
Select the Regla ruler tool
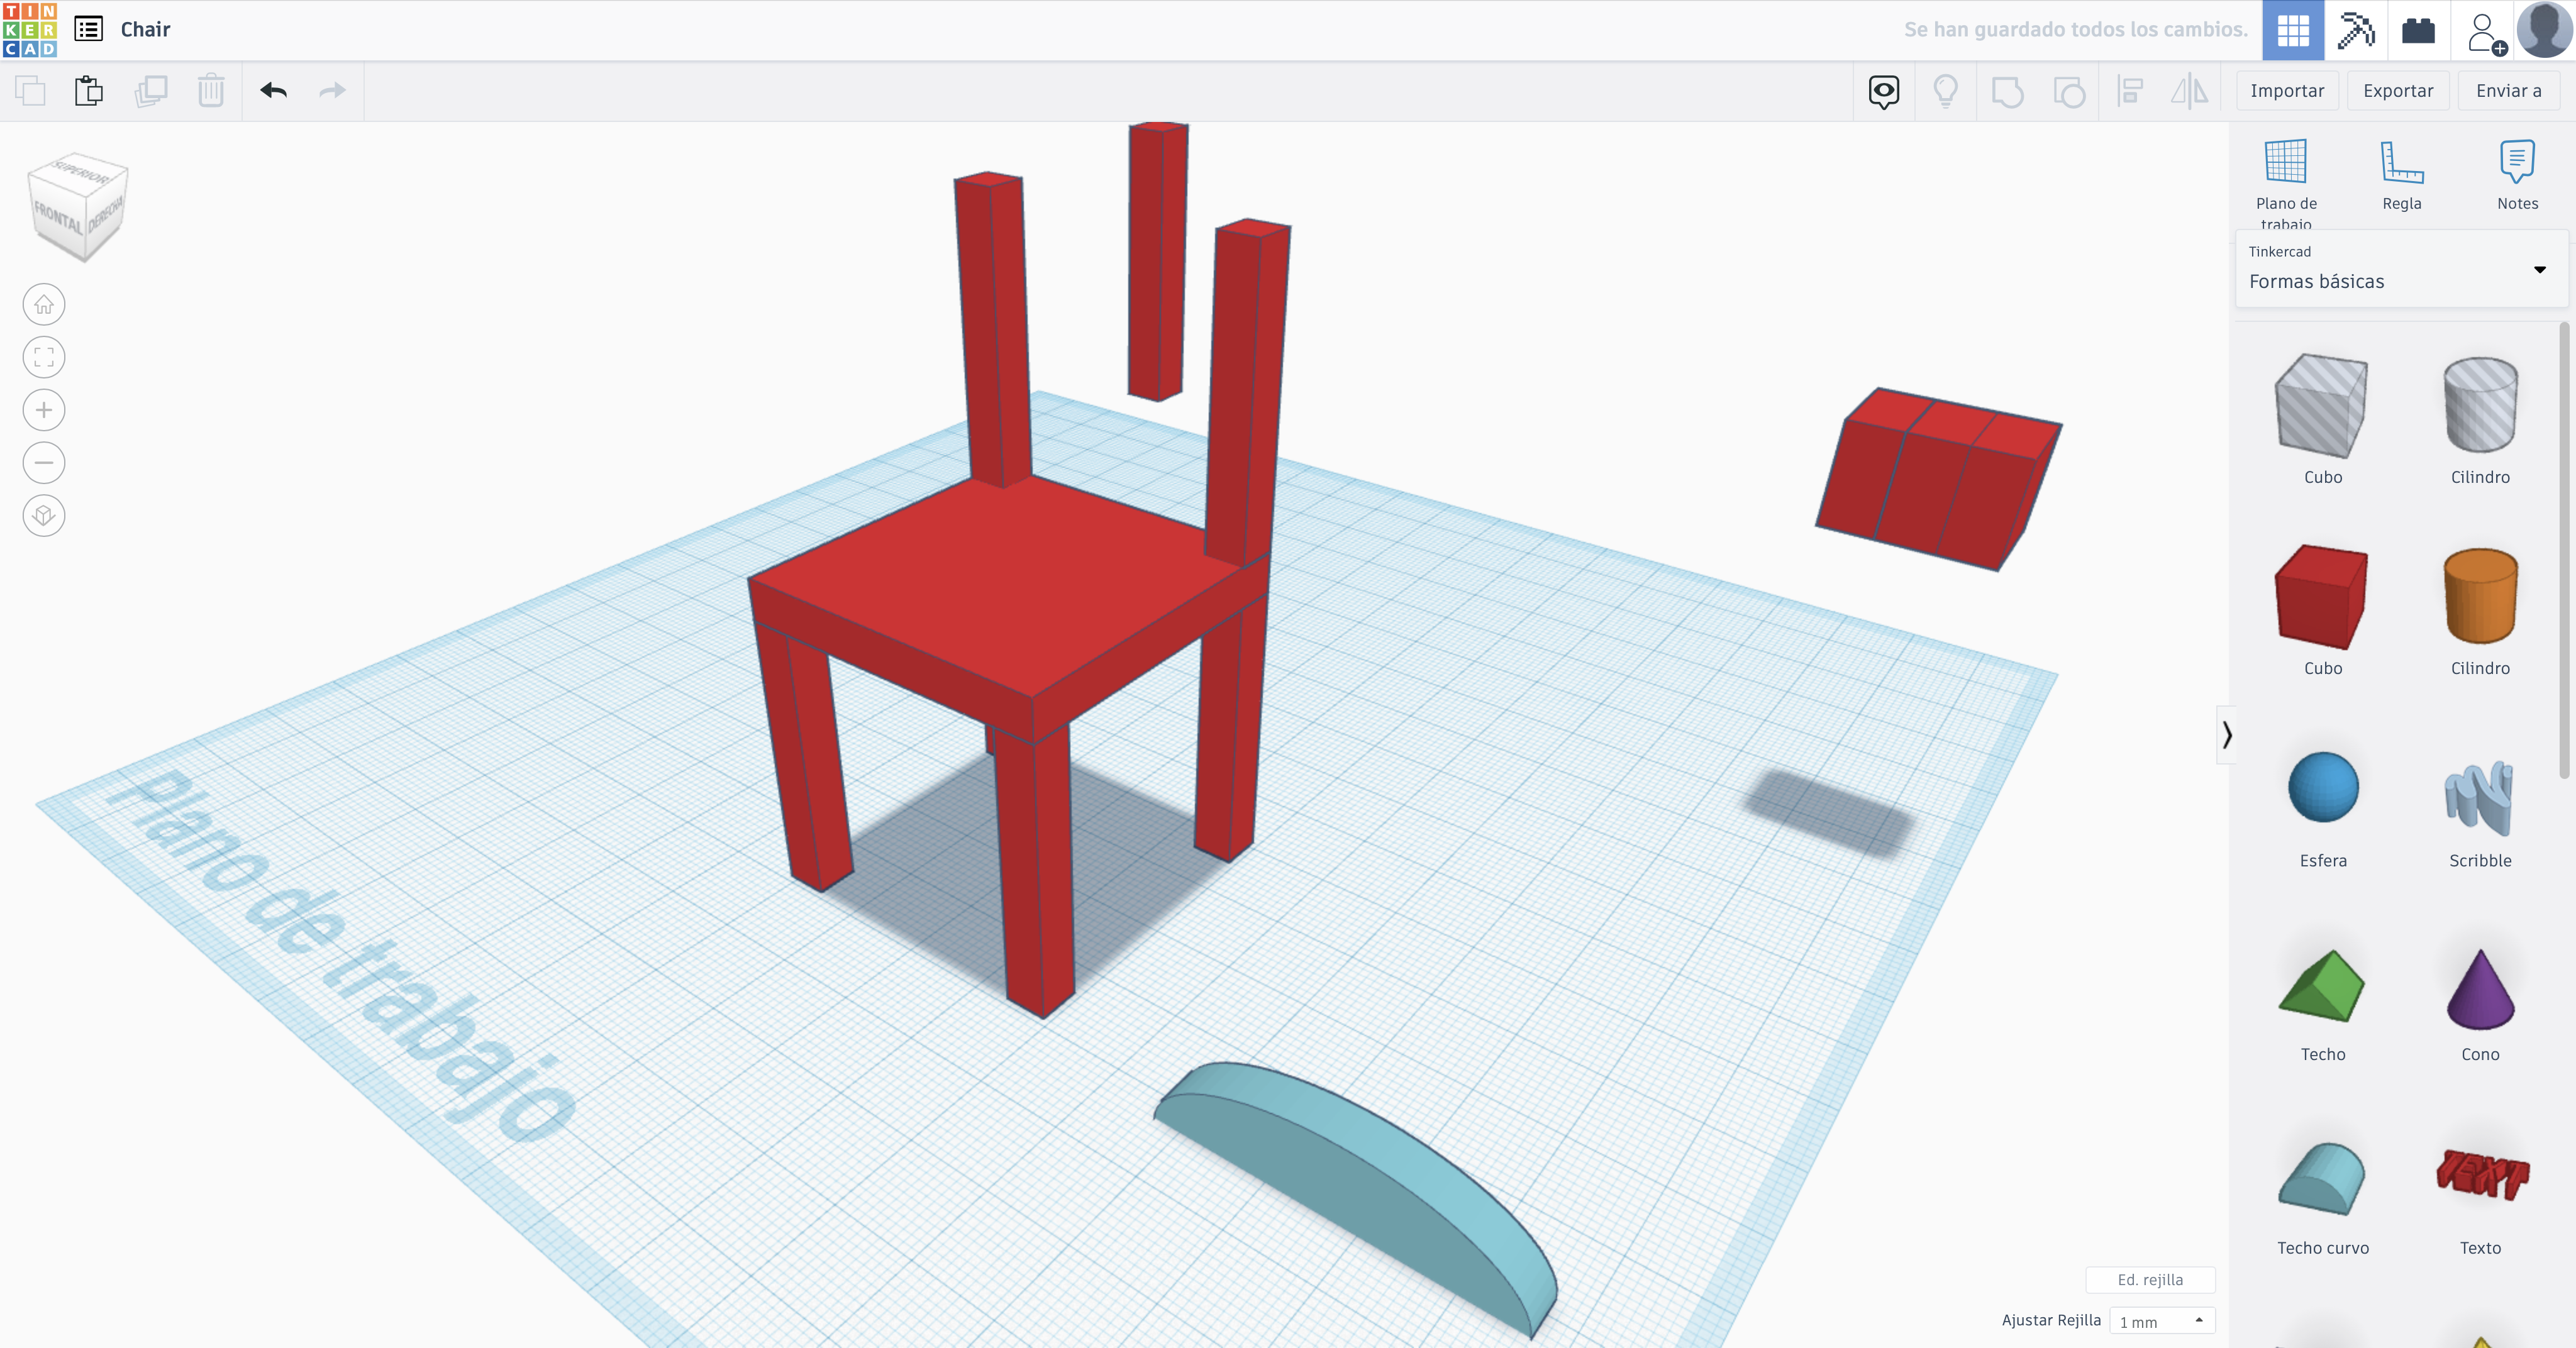point(2401,176)
